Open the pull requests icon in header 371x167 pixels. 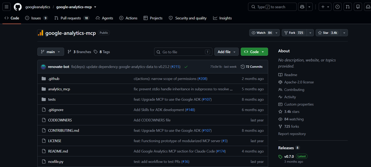click(x=347, y=7)
